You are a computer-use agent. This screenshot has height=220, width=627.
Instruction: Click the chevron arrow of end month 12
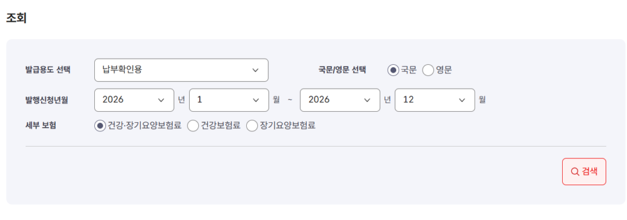(x=462, y=100)
